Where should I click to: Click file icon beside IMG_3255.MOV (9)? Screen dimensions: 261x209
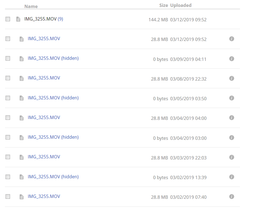18,19
